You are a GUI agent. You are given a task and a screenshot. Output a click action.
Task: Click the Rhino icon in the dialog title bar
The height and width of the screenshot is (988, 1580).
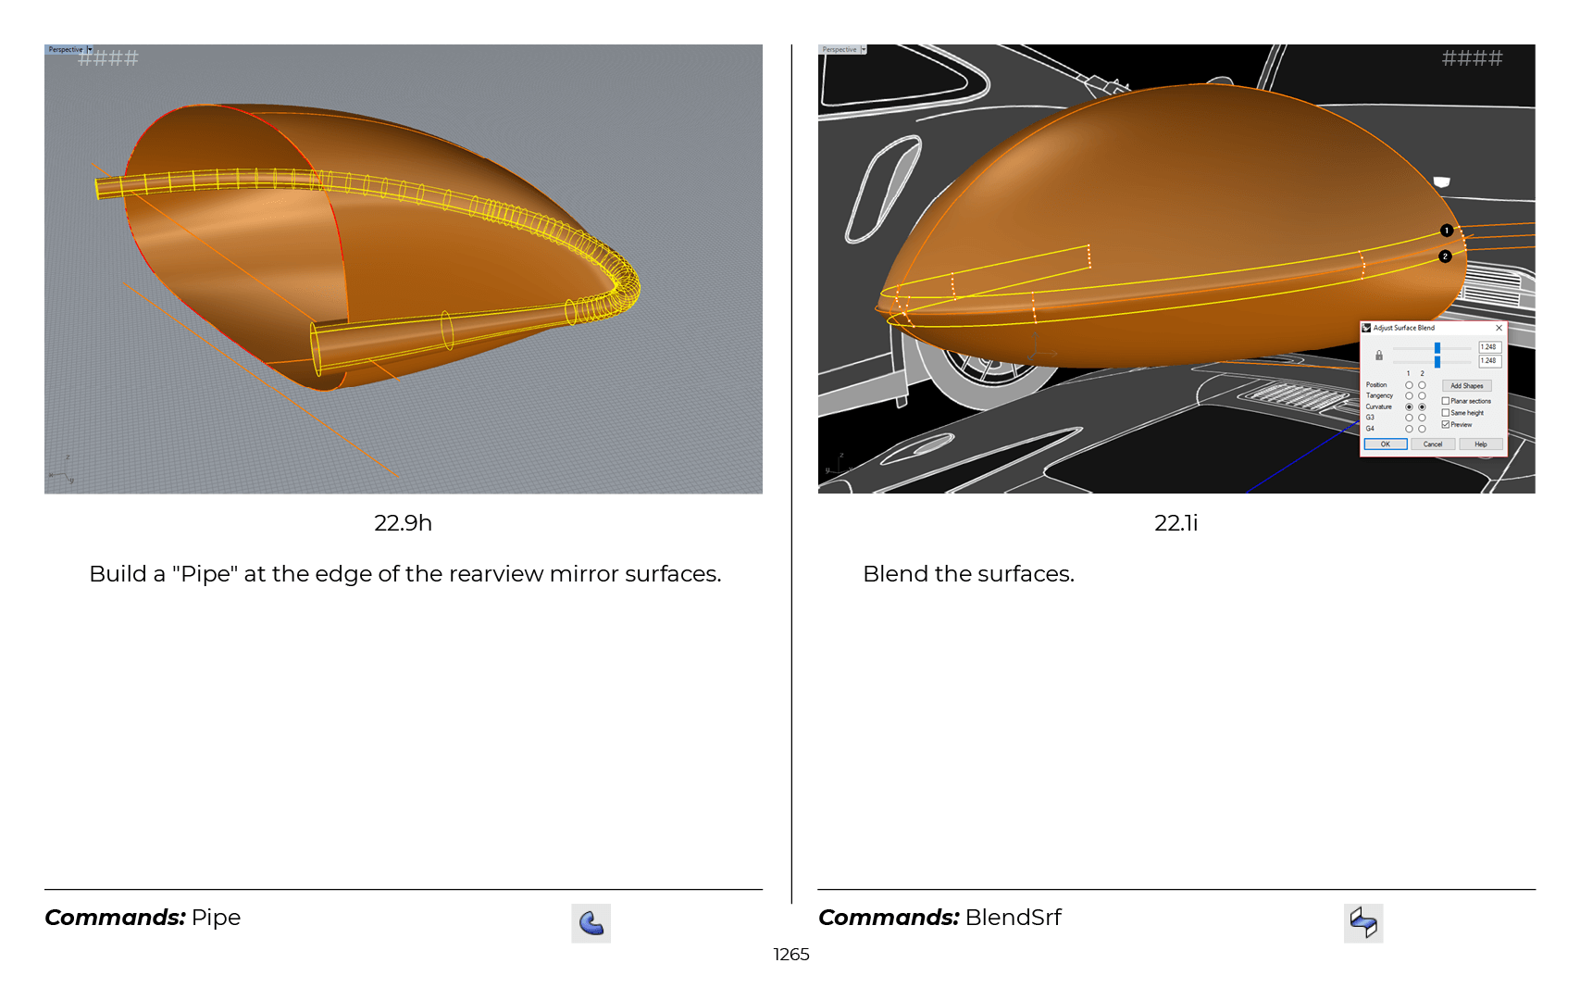(x=1366, y=328)
